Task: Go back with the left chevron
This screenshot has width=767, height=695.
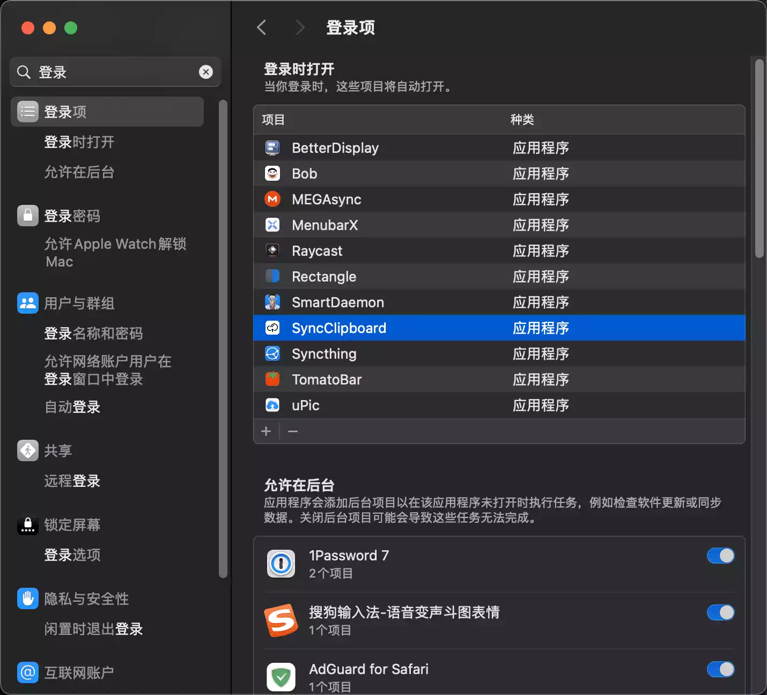Action: pyautogui.click(x=262, y=27)
